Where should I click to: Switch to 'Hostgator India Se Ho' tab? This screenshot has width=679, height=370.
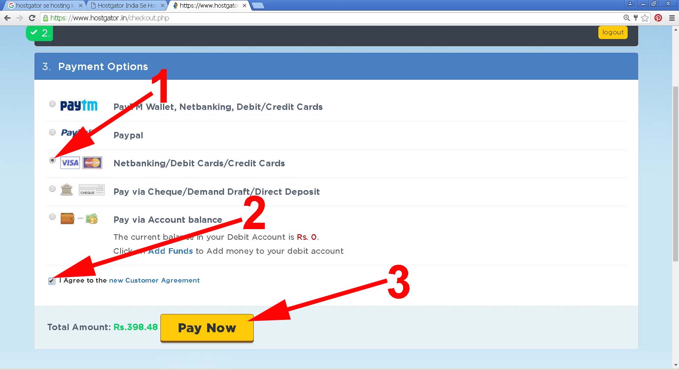point(126,6)
